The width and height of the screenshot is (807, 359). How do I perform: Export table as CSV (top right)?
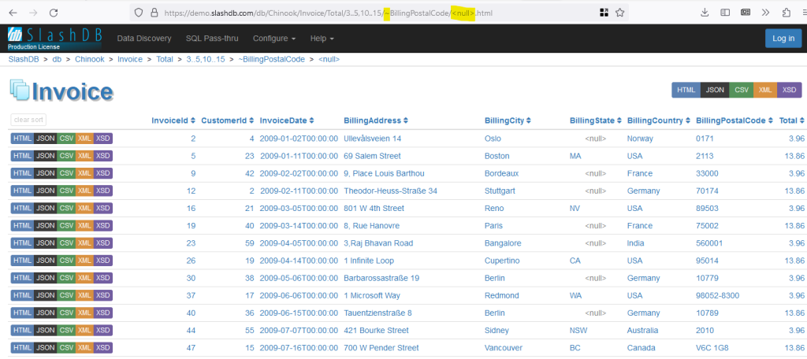741,90
